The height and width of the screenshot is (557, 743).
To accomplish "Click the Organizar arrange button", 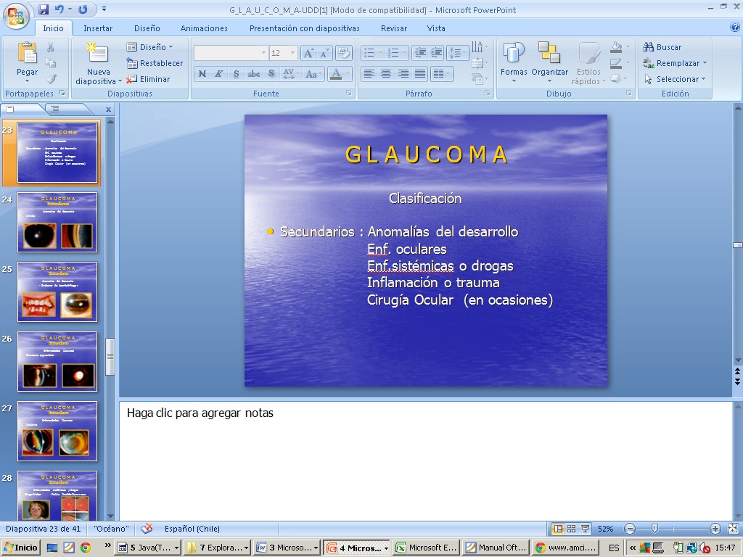I will [x=549, y=61].
